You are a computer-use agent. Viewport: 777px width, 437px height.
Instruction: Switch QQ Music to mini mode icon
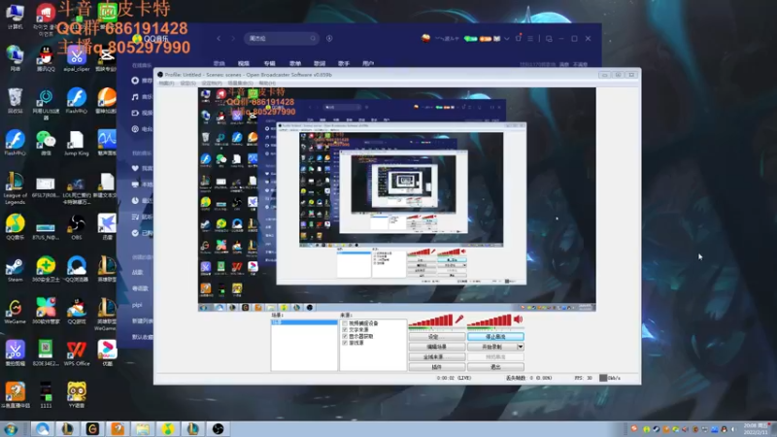[x=549, y=38]
